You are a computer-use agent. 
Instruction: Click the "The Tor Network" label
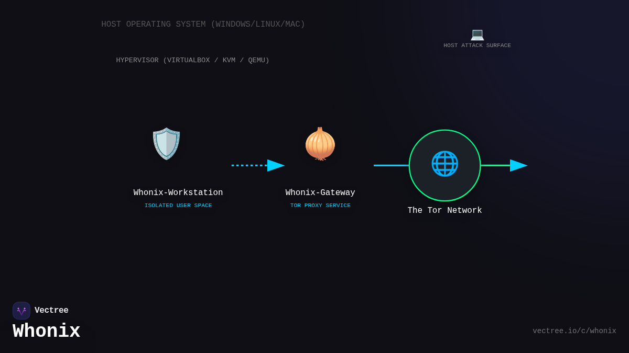point(444,211)
